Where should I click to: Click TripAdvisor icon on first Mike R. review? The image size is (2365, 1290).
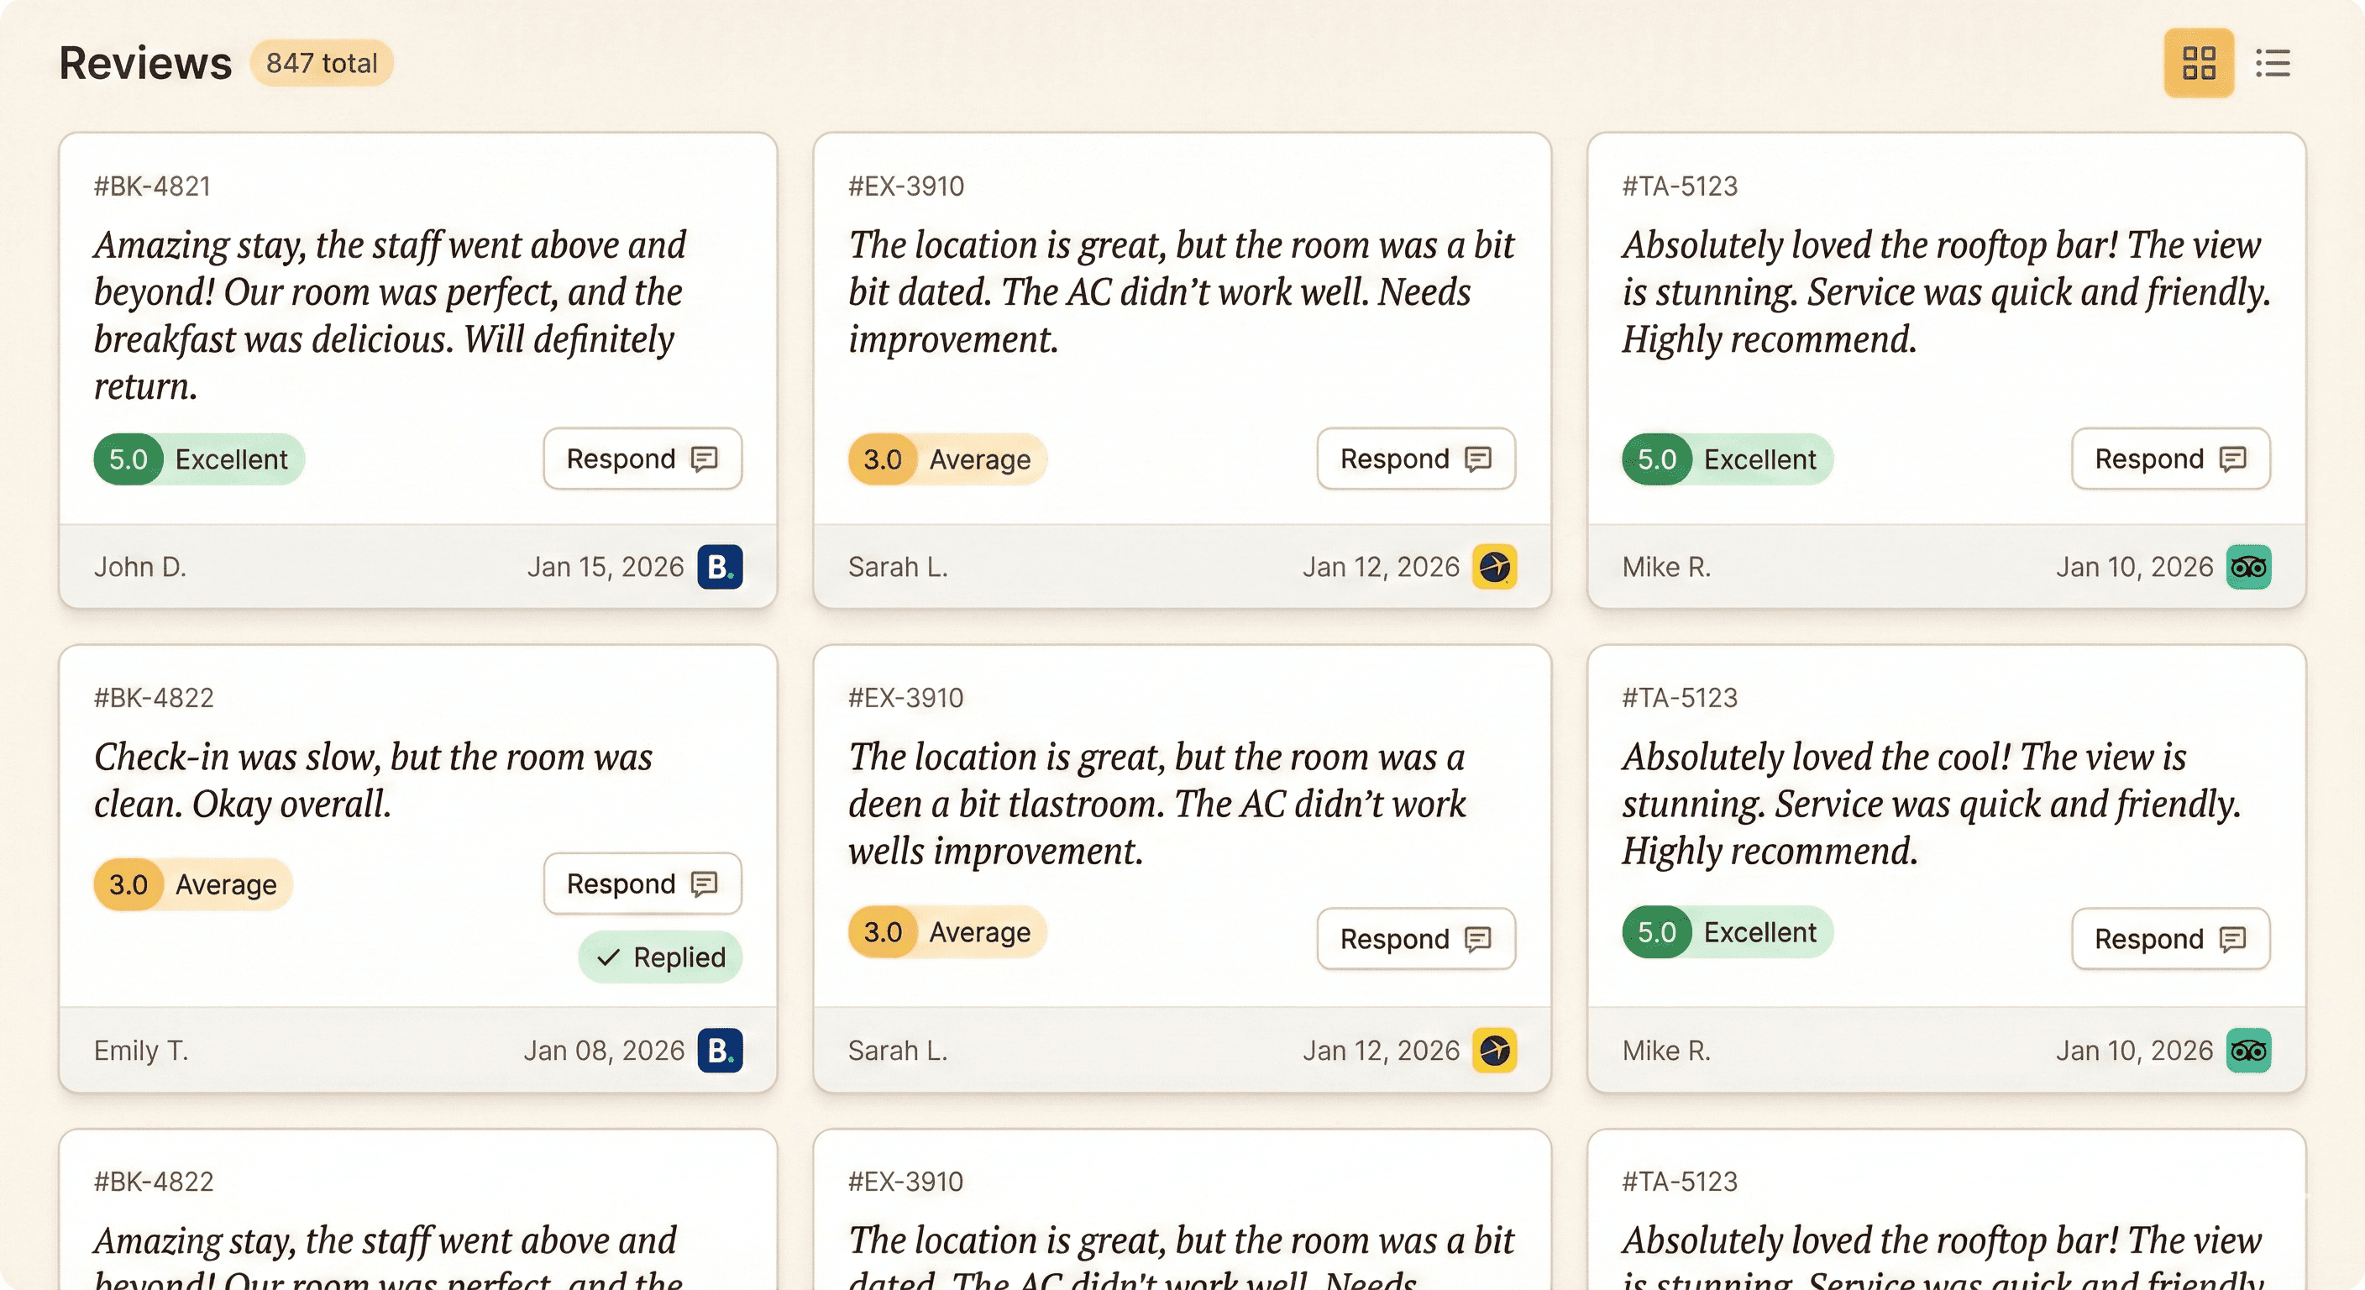click(2248, 567)
